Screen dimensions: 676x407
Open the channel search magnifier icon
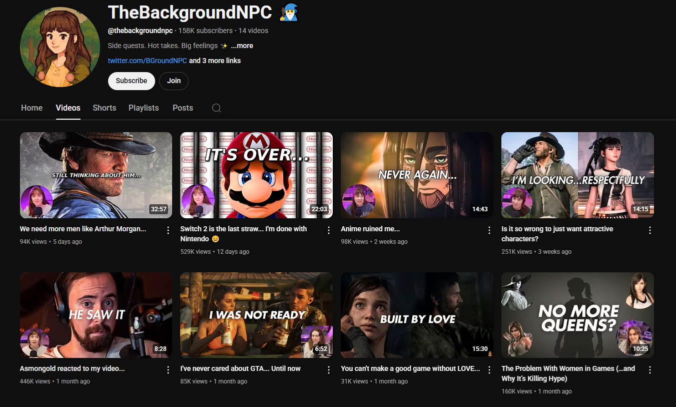[x=217, y=108]
